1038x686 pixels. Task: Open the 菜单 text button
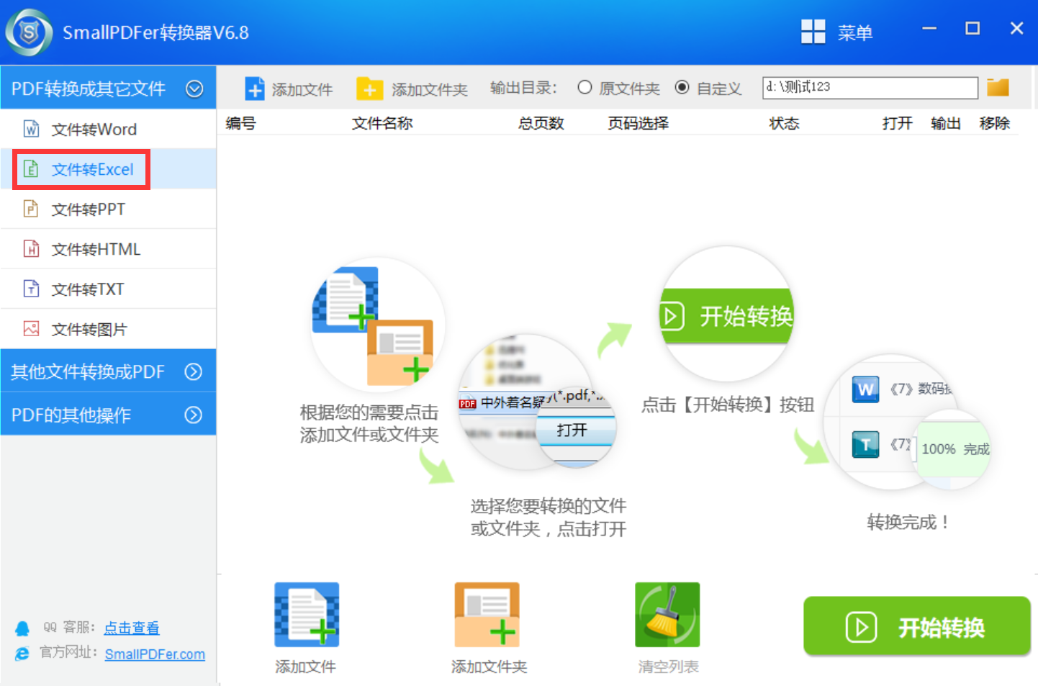[x=855, y=32]
